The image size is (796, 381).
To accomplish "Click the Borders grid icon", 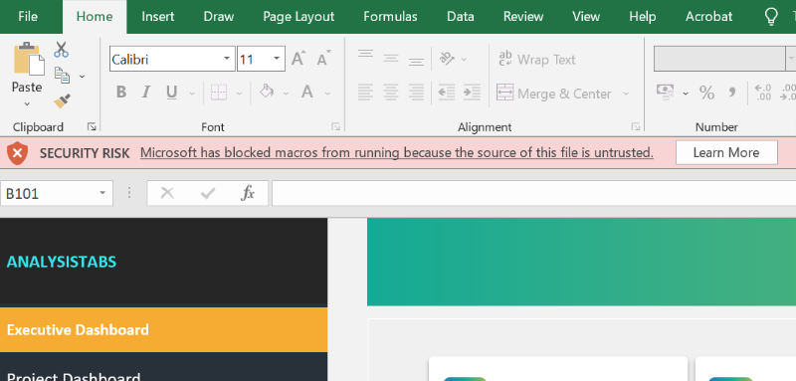I will coord(219,93).
